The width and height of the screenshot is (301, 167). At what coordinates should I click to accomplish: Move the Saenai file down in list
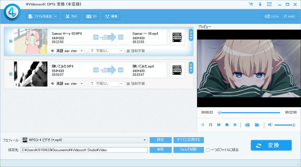pyautogui.click(x=191, y=38)
